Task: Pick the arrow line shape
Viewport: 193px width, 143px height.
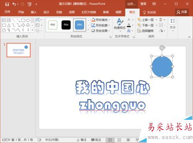Action: (x=18, y=20)
